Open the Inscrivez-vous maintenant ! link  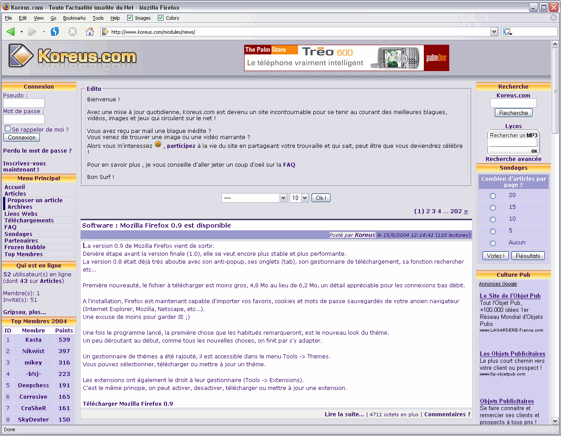click(x=24, y=166)
